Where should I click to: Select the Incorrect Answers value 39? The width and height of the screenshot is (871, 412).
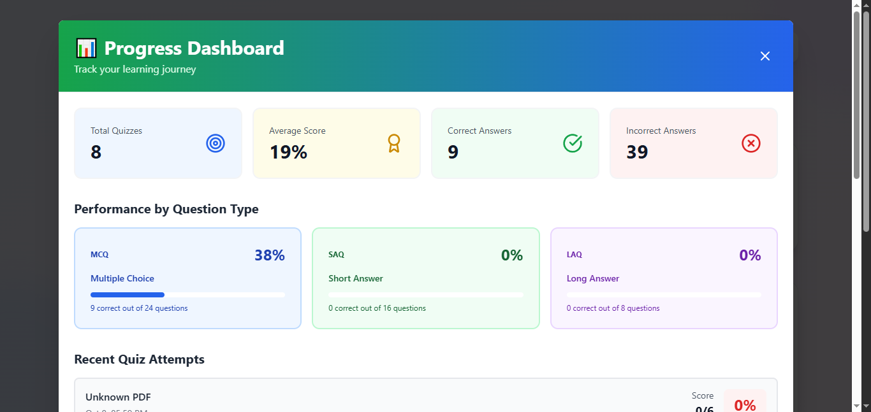click(637, 152)
